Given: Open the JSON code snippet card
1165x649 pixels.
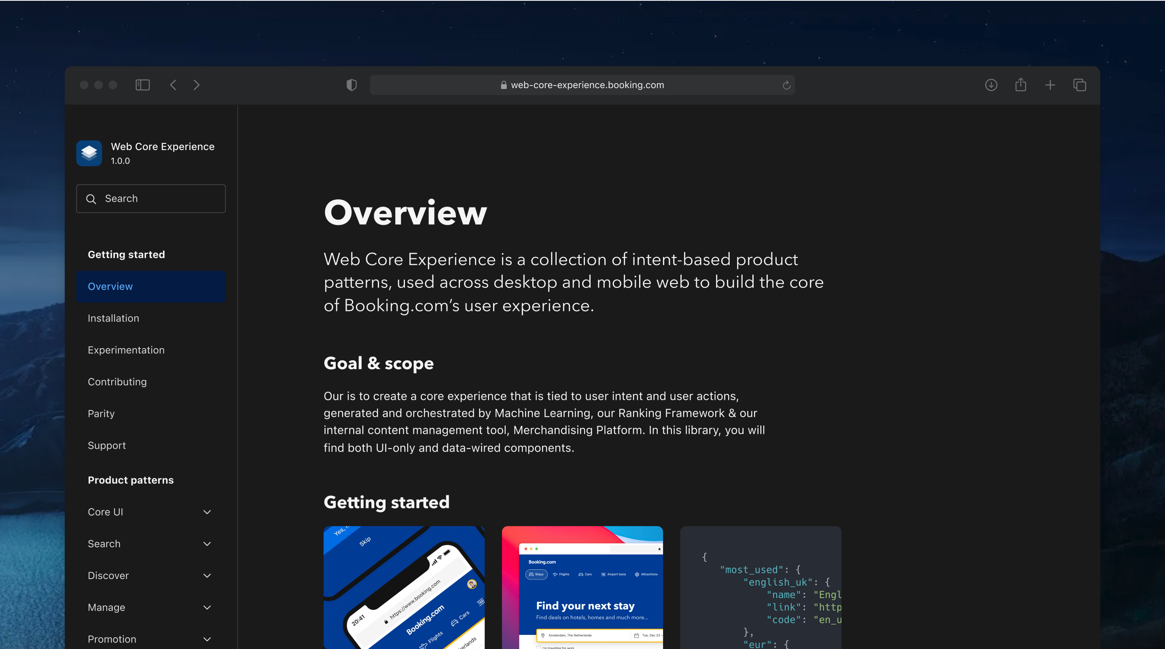Looking at the screenshot, I should click(x=760, y=588).
